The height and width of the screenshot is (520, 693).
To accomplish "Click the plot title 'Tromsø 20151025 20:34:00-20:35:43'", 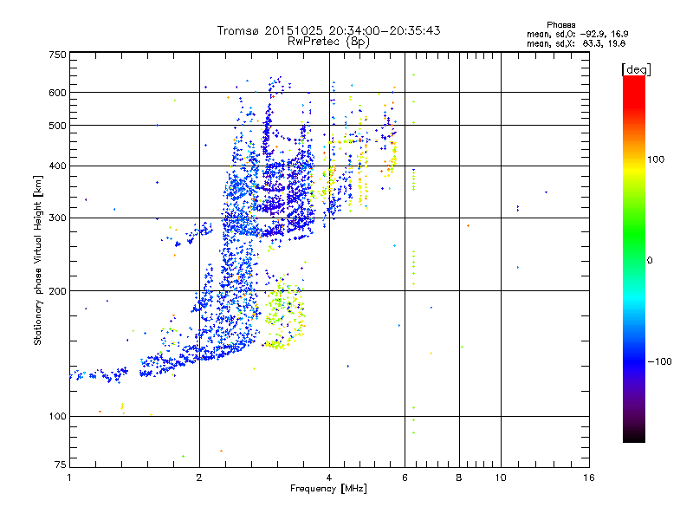I will click(x=328, y=30).
